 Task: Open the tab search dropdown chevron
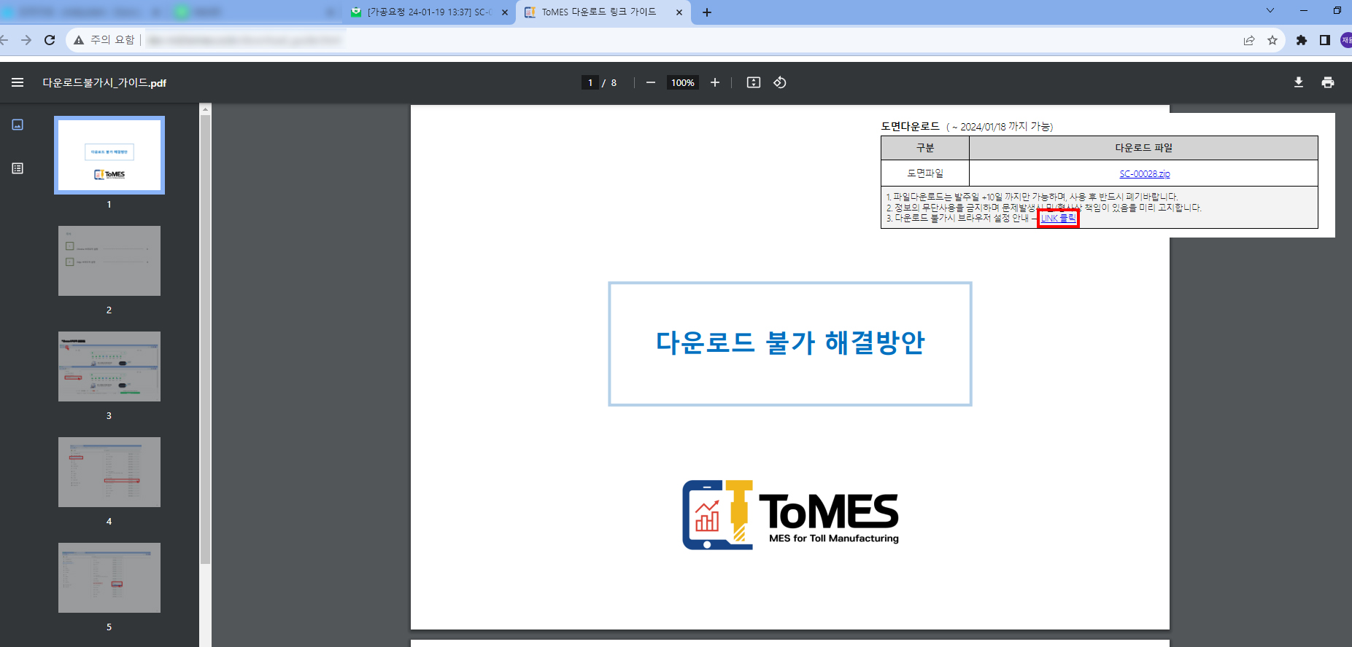pyautogui.click(x=1270, y=11)
